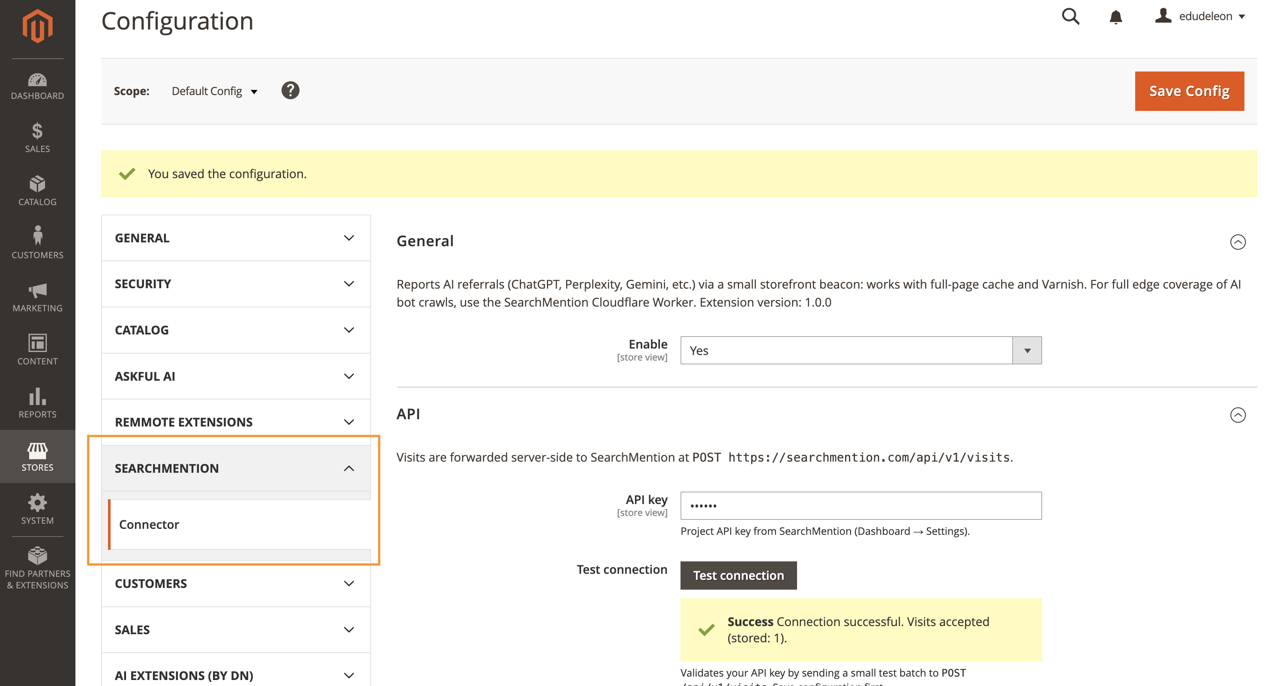
Task: Click the API section heading
Action: pos(408,414)
